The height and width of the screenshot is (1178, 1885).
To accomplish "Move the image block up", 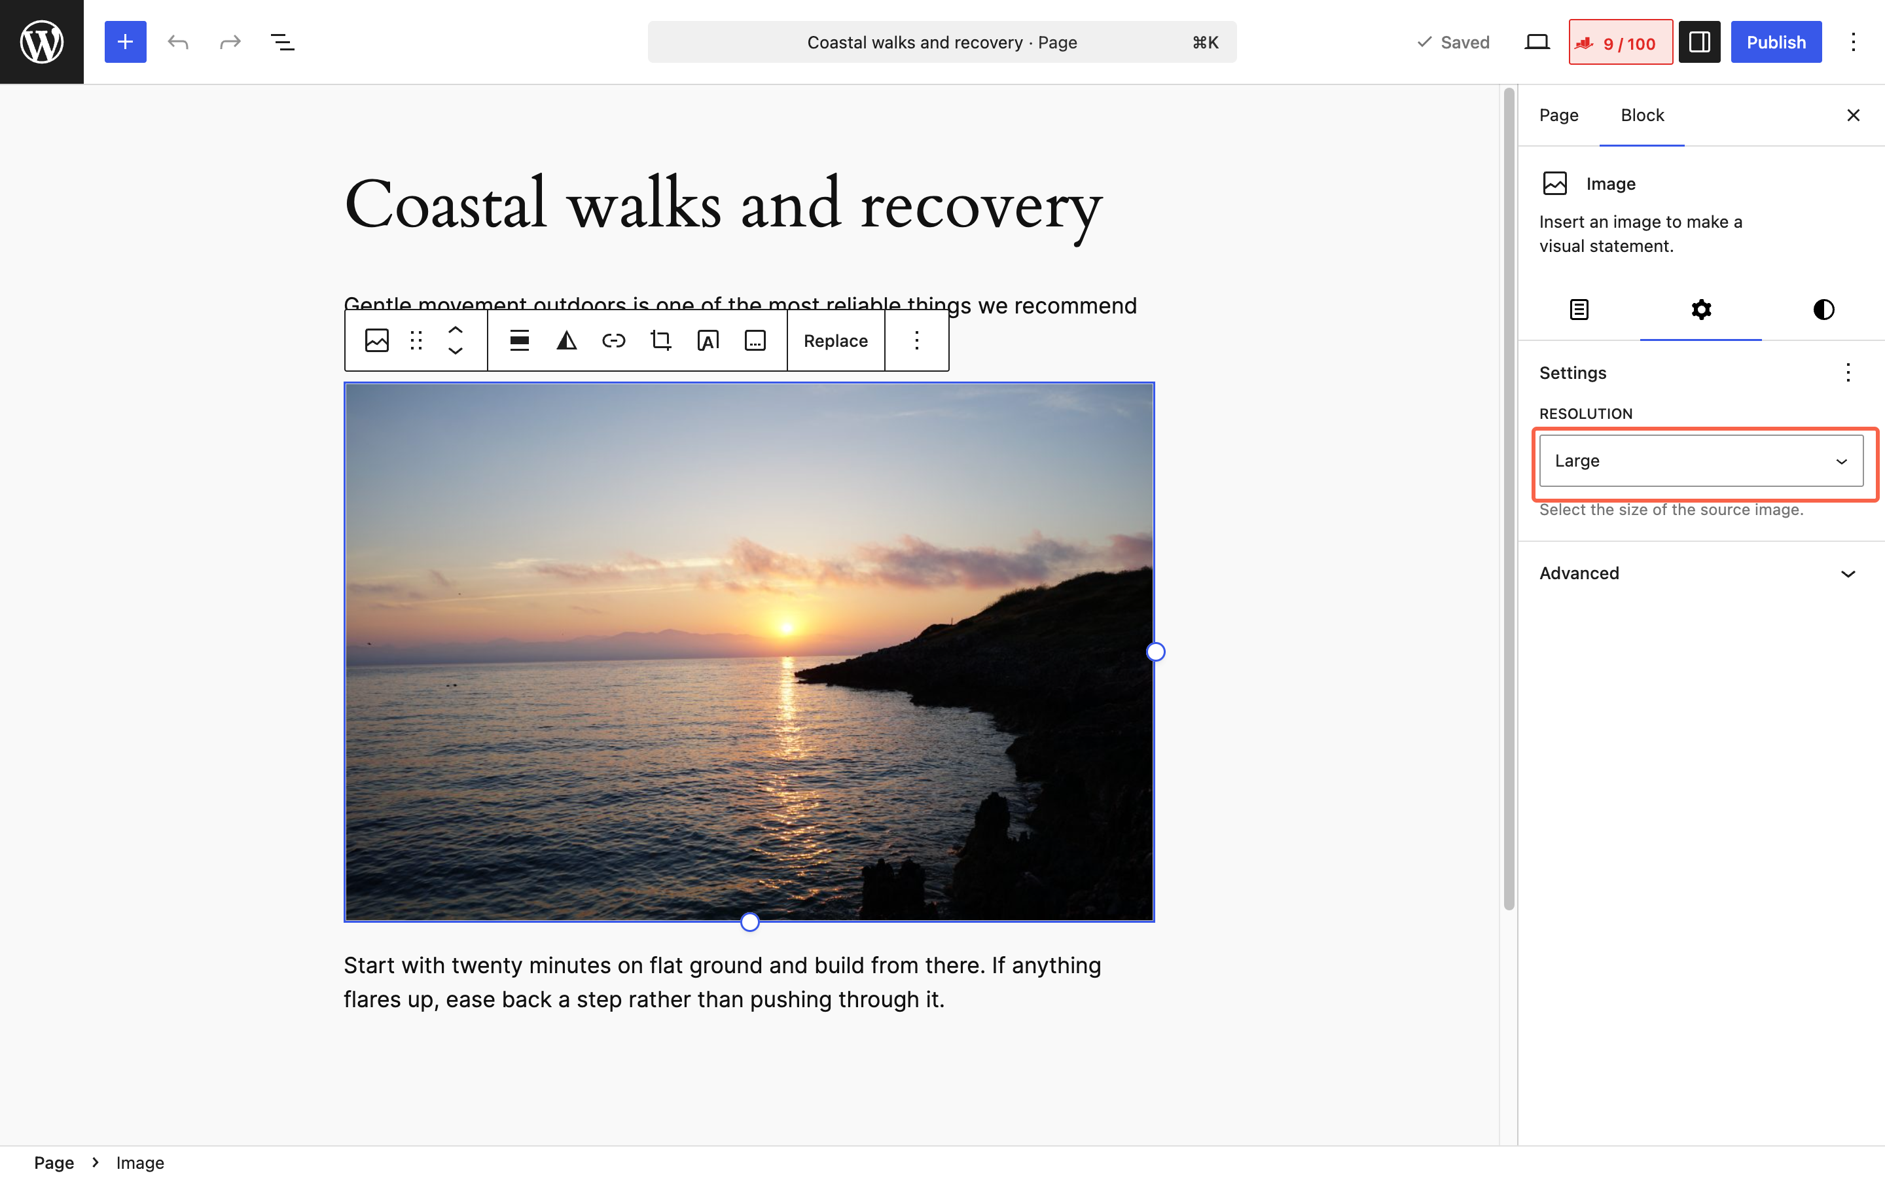I will click(x=456, y=330).
